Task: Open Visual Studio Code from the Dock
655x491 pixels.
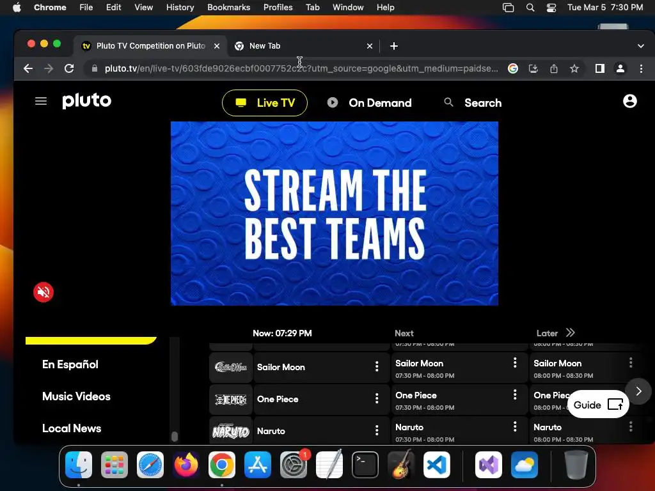Action: pos(436,465)
